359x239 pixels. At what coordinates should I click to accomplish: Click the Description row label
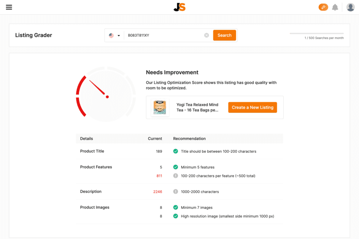(91, 192)
